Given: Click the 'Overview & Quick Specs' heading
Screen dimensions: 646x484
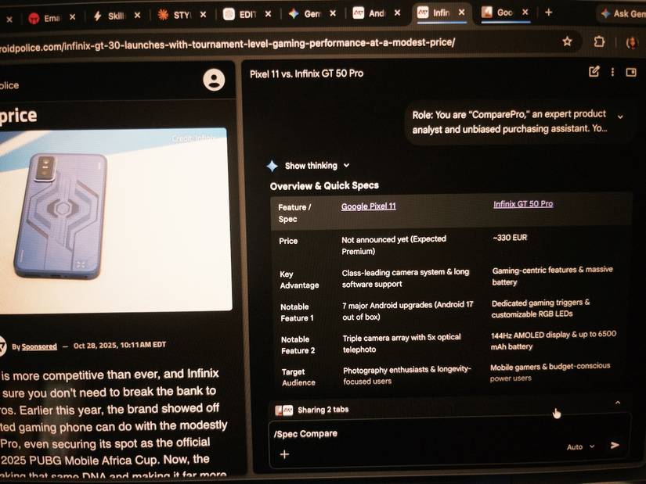Looking at the screenshot, I should tap(324, 185).
